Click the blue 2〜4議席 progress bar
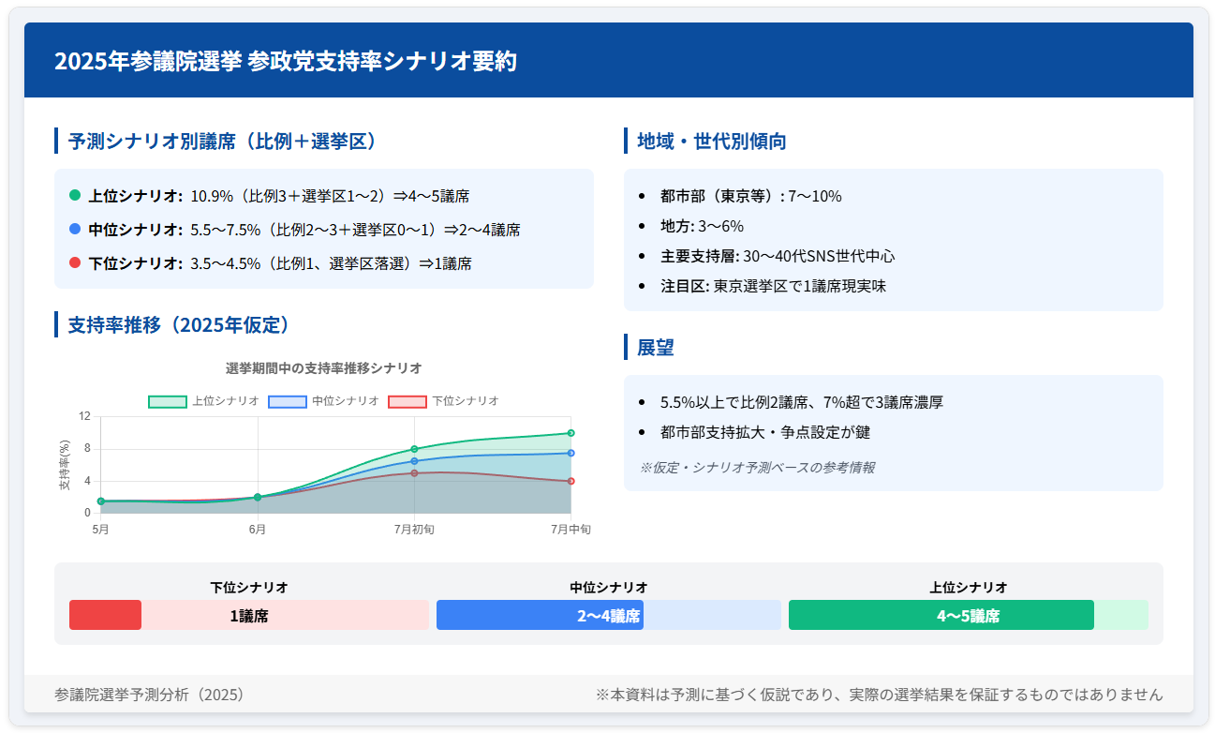 pyautogui.click(x=540, y=616)
